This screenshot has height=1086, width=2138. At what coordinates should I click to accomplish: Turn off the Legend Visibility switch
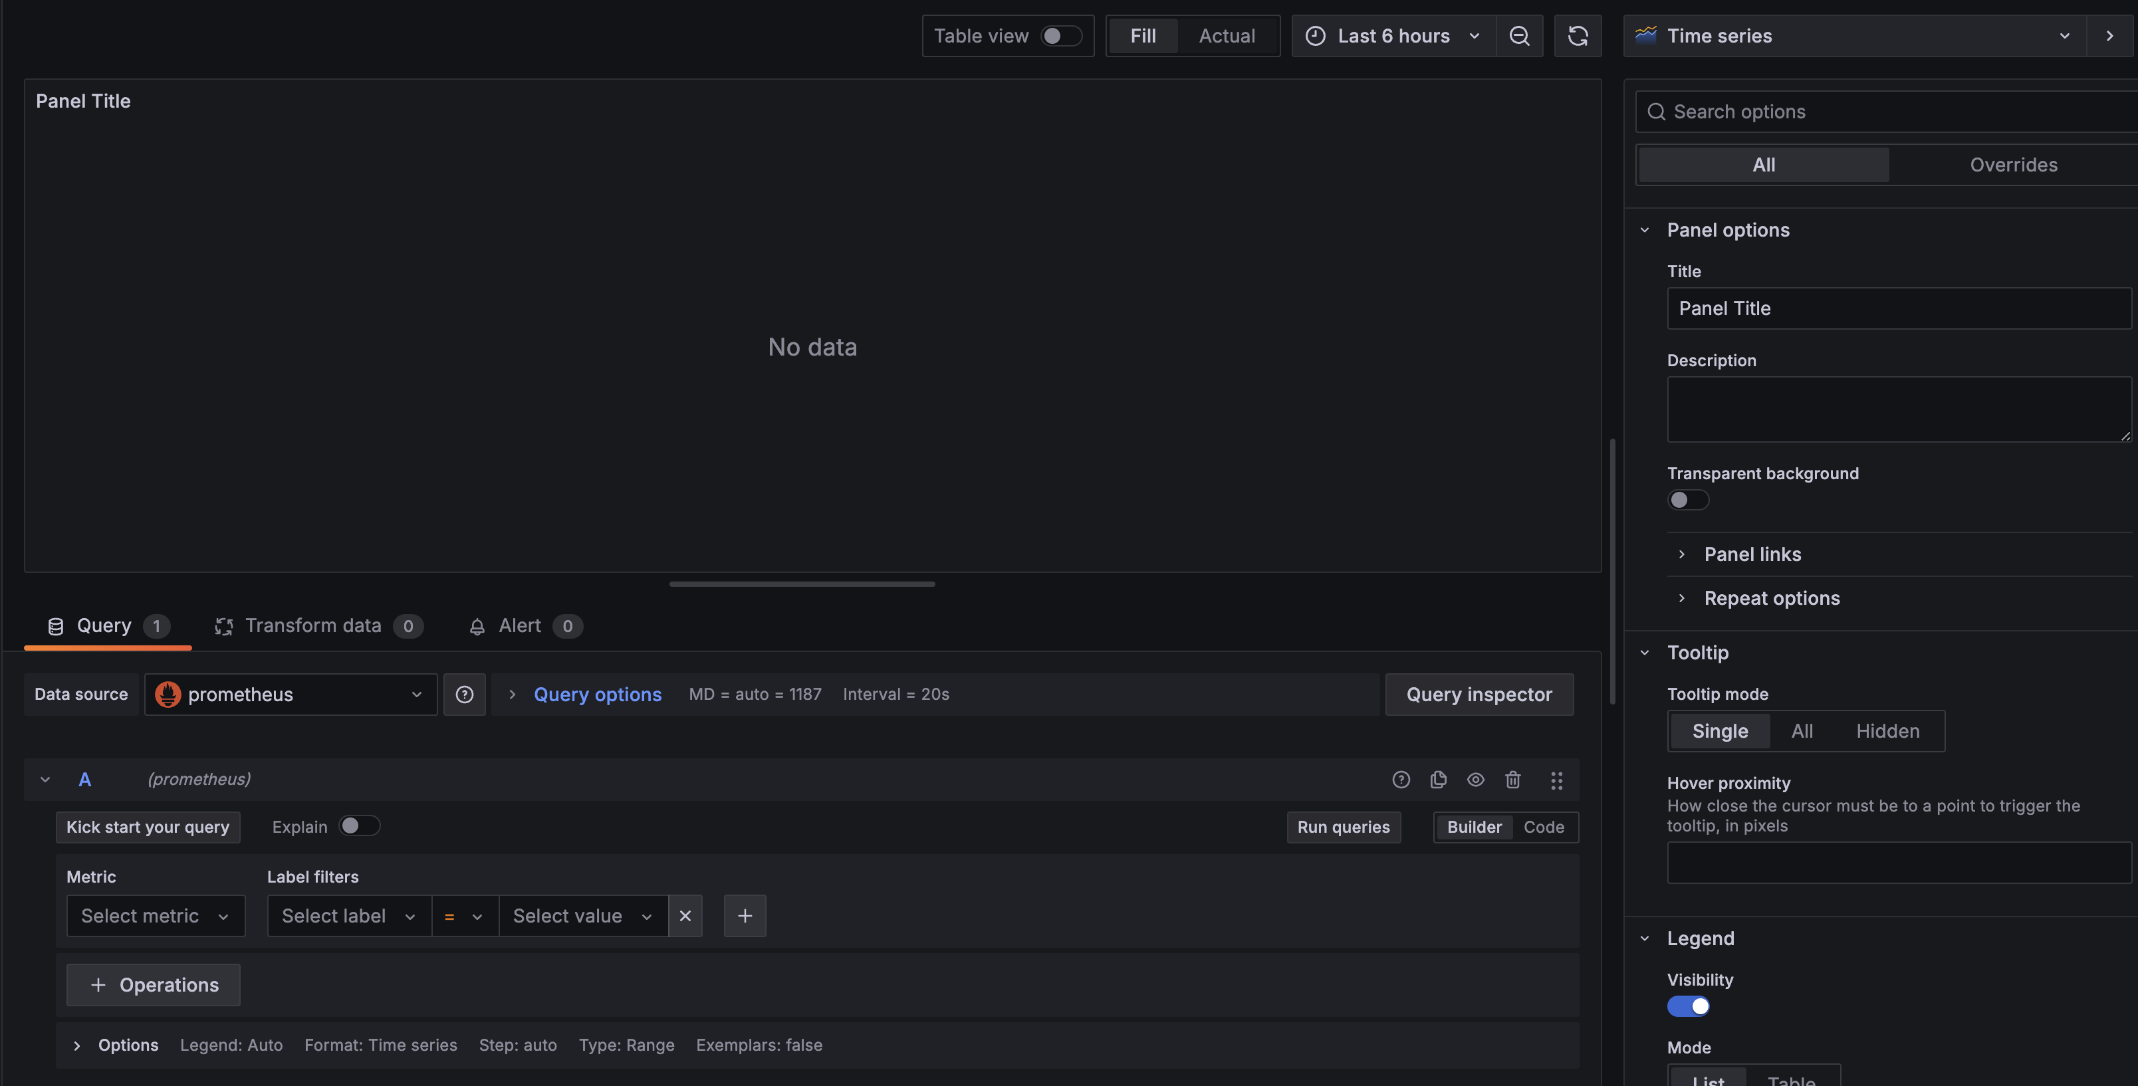pyautogui.click(x=1688, y=1006)
